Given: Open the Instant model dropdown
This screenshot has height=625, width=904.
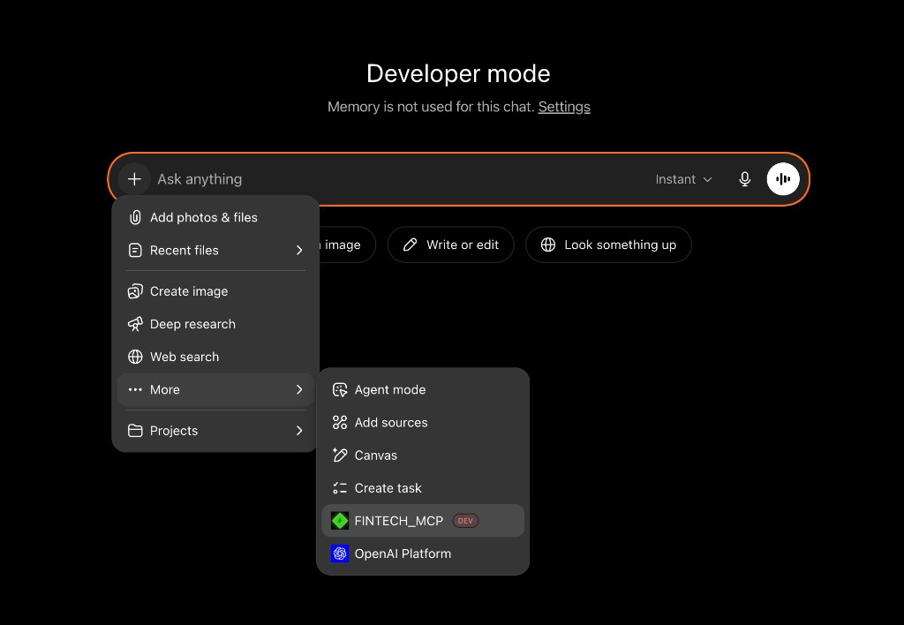Looking at the screenshot, I should (x=683, y=179).
